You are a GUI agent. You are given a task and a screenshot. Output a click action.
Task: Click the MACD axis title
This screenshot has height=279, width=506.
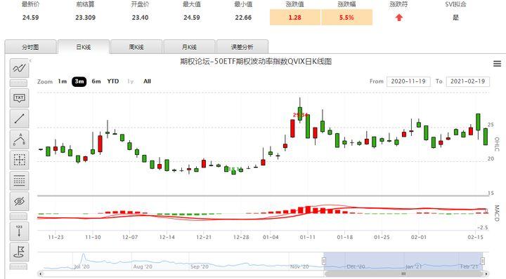497,212
